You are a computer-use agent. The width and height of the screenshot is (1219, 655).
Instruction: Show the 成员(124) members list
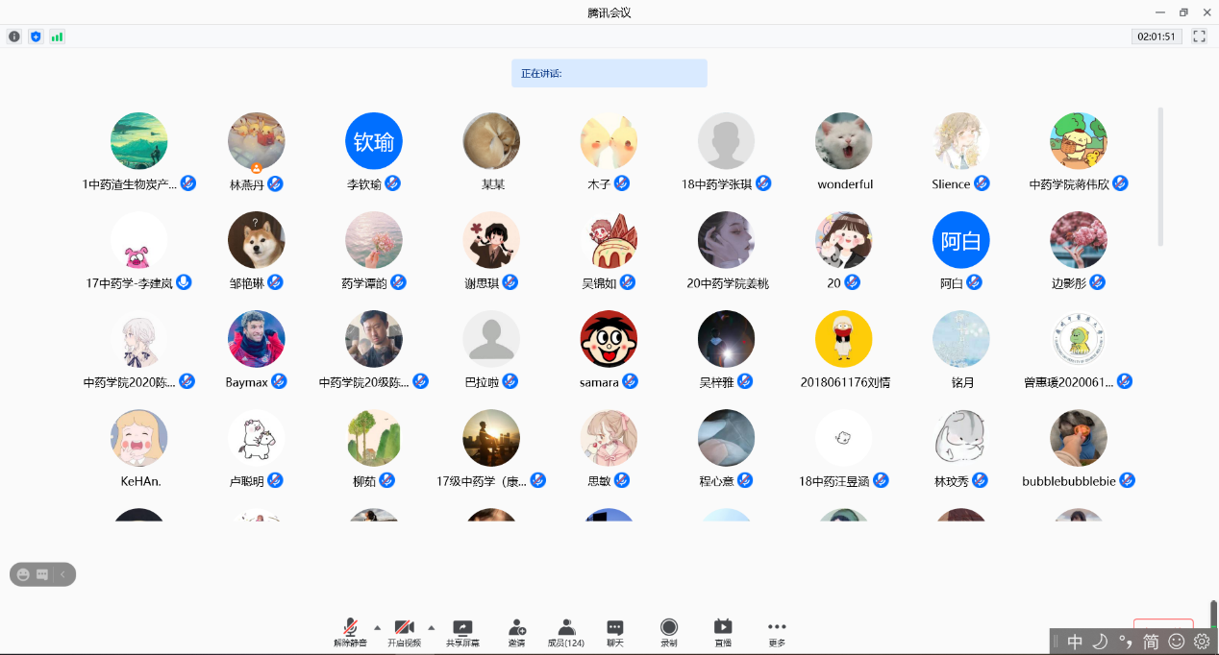pos(565,632)
